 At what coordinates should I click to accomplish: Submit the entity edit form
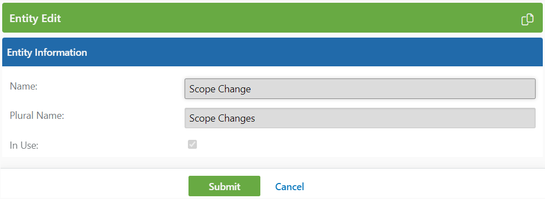pos(224,186)
